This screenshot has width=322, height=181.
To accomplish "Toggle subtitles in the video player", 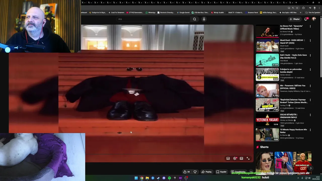I will coord(228,158).
